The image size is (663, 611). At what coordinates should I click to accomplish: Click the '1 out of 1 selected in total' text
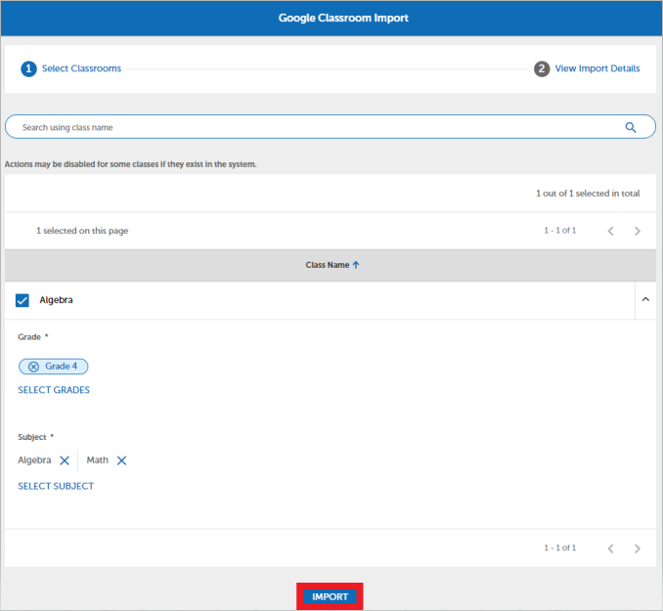point(588,194)
